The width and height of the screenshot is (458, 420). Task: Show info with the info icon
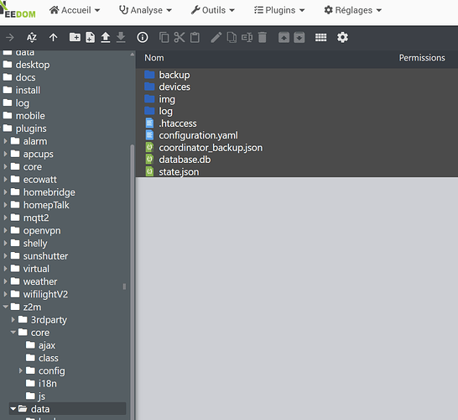(143, 38)
